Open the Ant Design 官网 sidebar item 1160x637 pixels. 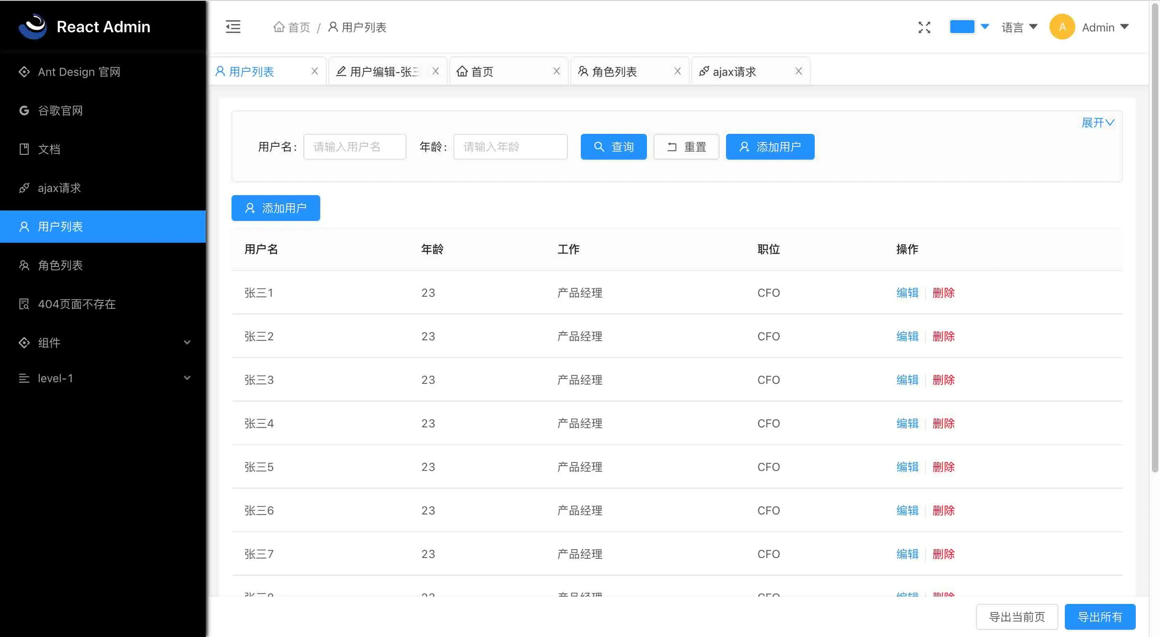79,72
